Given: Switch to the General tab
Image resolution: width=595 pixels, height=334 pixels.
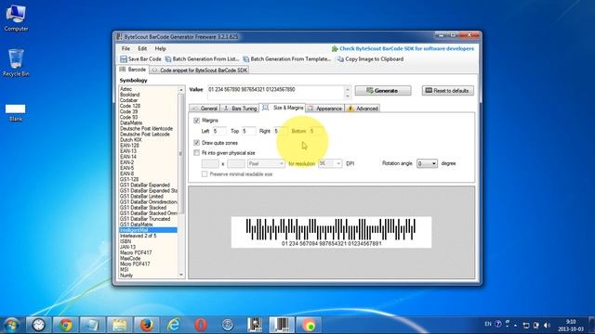Looking at the screenshot, I should (x=205, y=109).
